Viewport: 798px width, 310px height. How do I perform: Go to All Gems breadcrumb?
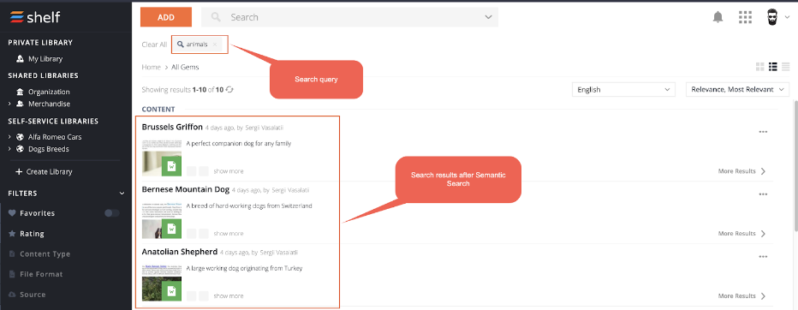pos(185,67)
